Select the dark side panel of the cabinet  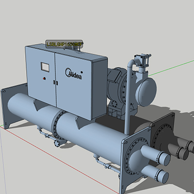coord(99,89)
